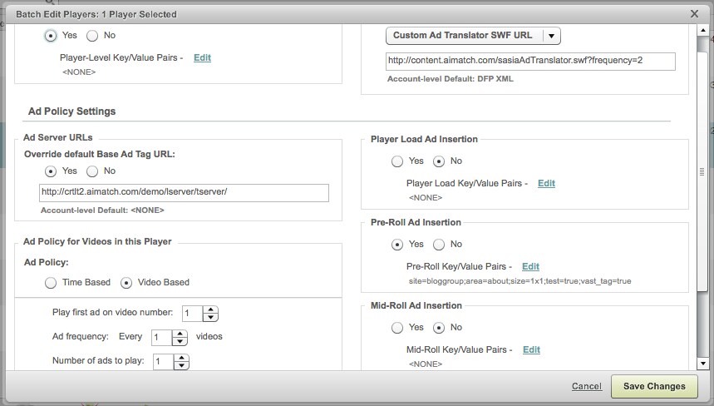
Task: Close the Batch Edit Players dialog
Action: coord(694,14)
